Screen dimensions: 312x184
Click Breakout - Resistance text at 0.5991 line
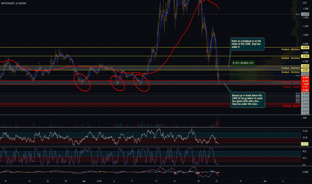[x=291, y=72]
